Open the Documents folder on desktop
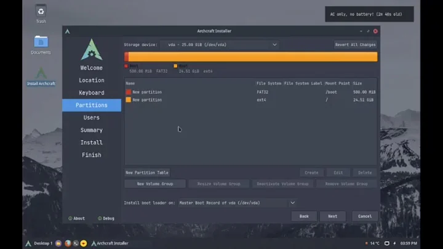Viewport: 443px width, 249px height. point(41,45)
